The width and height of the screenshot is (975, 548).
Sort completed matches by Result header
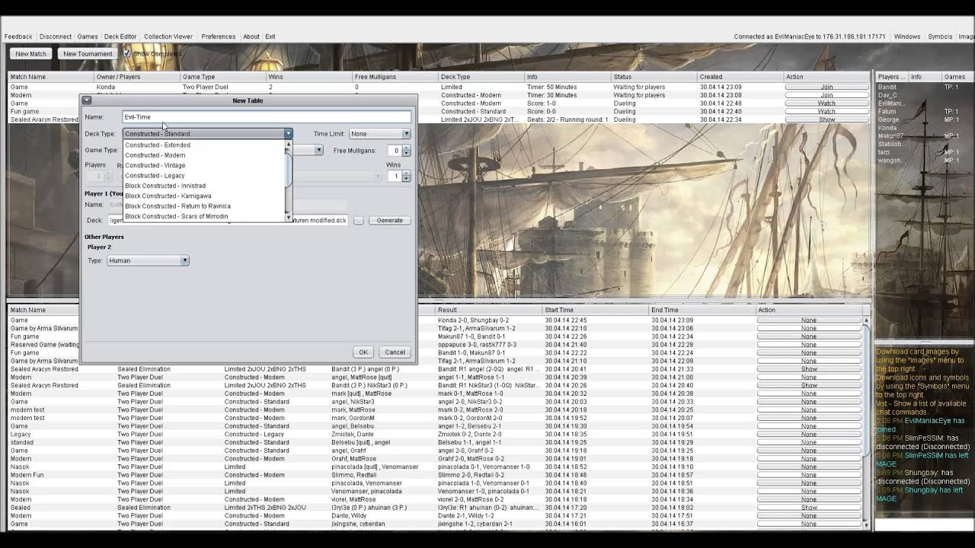(x=488, y=310)
